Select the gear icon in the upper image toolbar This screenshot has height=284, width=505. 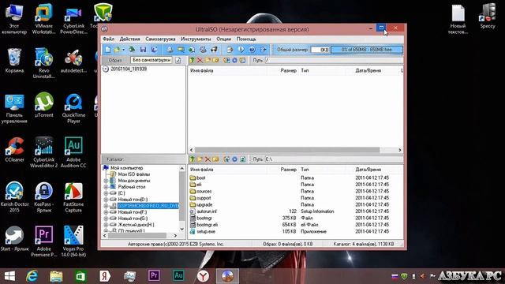234,60
